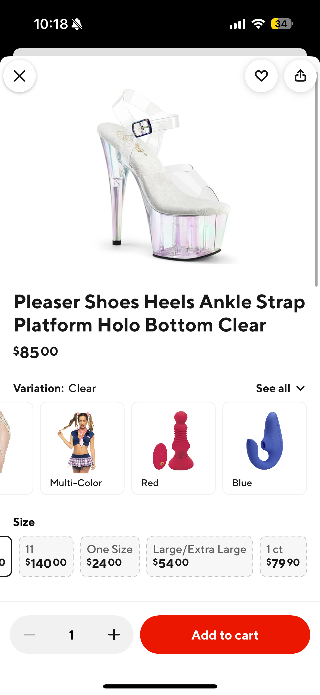Tap the Add to cart button
The height and width of the screenshot is (695, 320).
(225, 635)
